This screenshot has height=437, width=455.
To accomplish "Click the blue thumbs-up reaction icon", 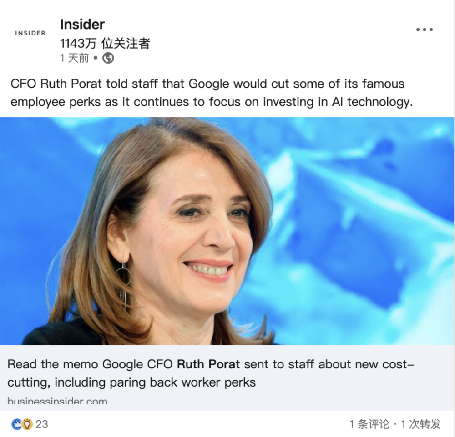I will pyautogui.click(x=16, y=424).
